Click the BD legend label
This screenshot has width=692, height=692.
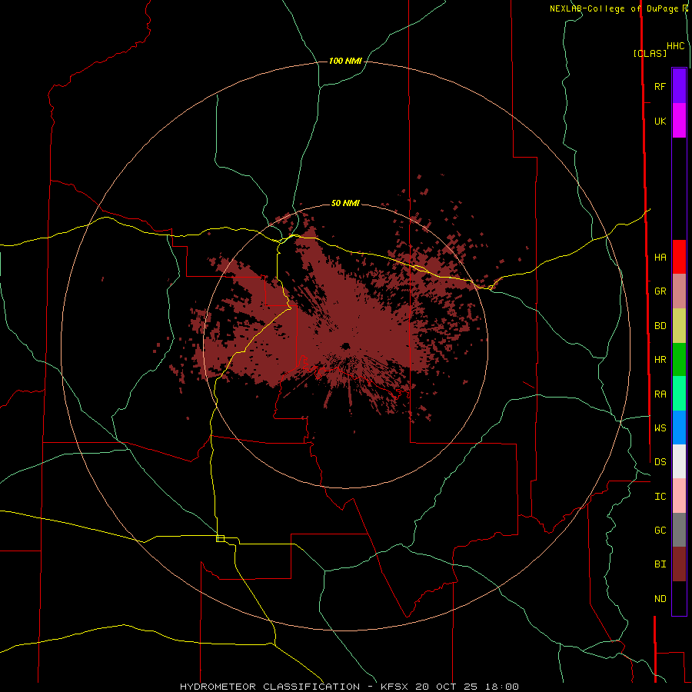[x=660, y=326]
